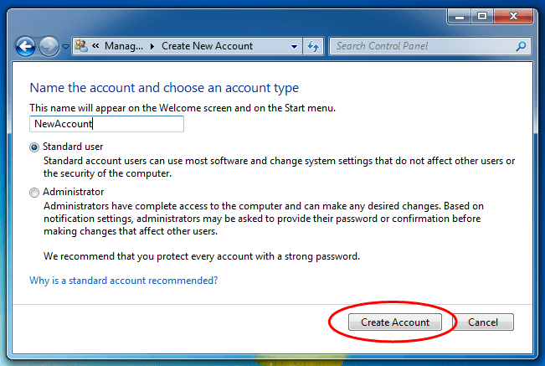Viewport: 545px width, 366px height.
Task: Click the Forward navigation arrow
Action: click(x=49, y=46)
